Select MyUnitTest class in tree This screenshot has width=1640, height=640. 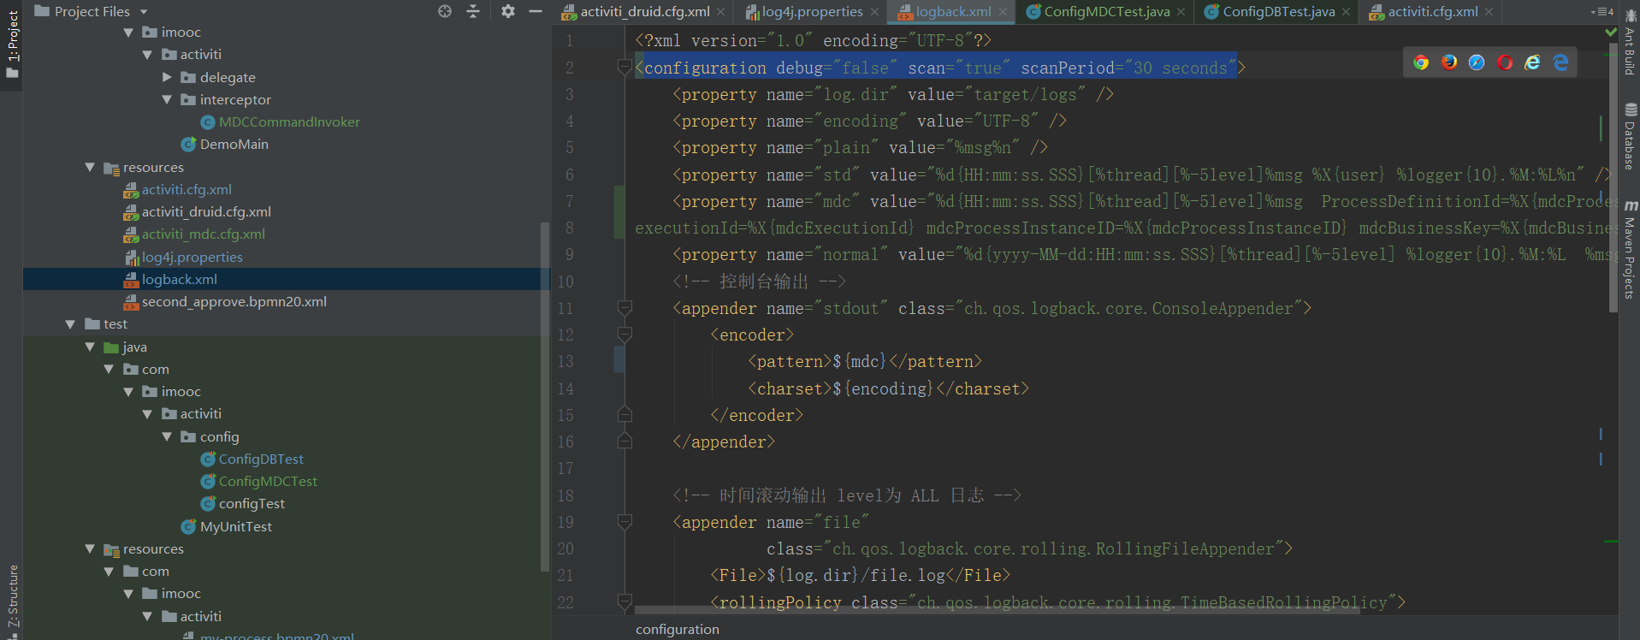(x=236, y=527)
